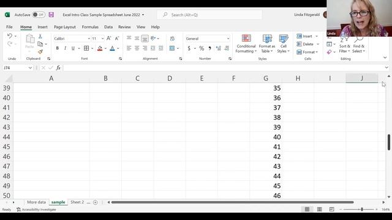Switch to Page Break Preview icon
Image resolution: width=392 pixels, height=220 pixels.
pos(331,209)
